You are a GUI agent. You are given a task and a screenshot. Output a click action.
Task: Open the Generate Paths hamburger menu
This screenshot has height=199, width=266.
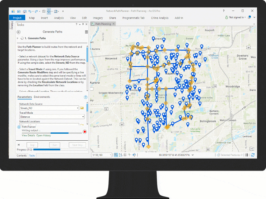click(x=86, y=32)
